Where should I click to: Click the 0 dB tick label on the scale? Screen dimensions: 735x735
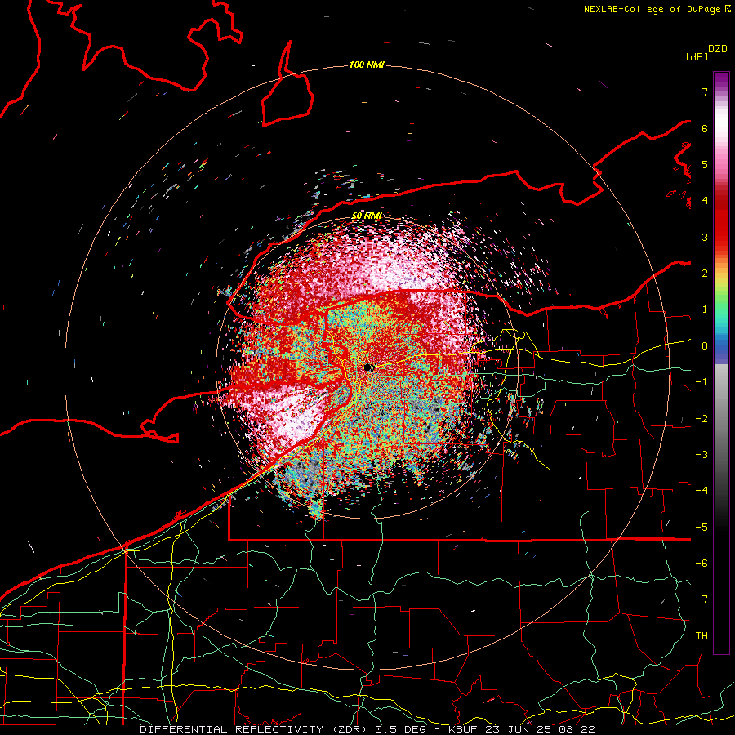tap(705, 346)
